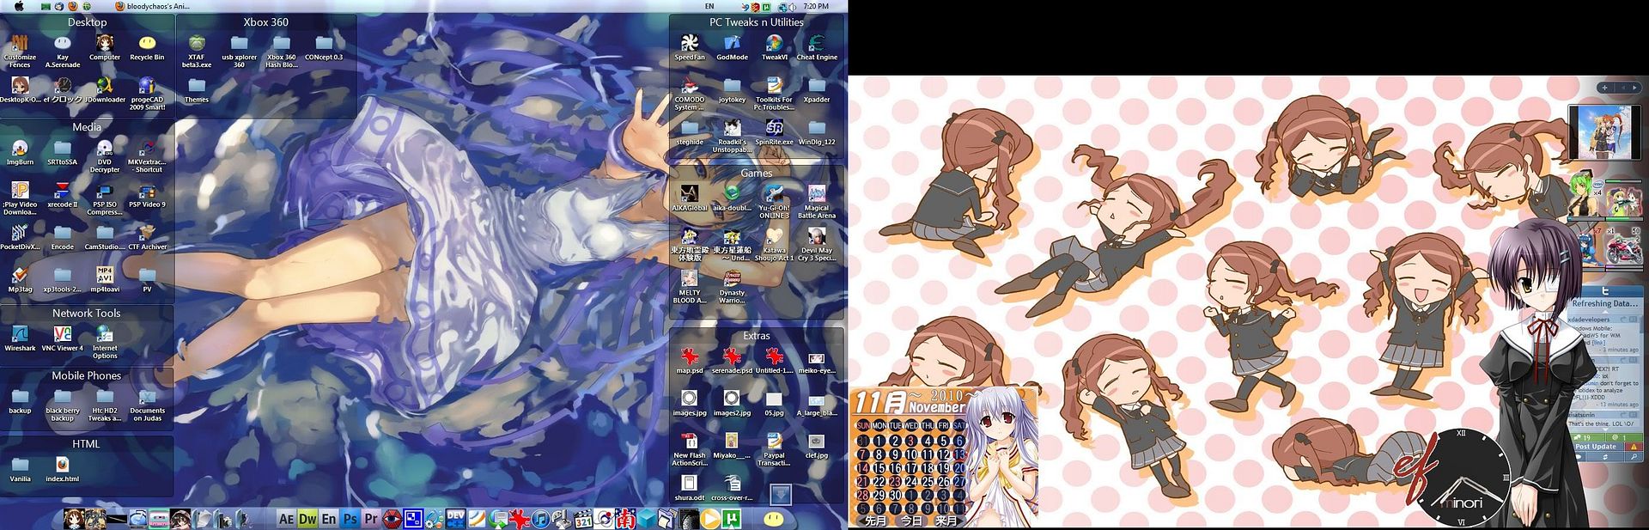
Task: Click the EN language indicator
Action: 709,6
